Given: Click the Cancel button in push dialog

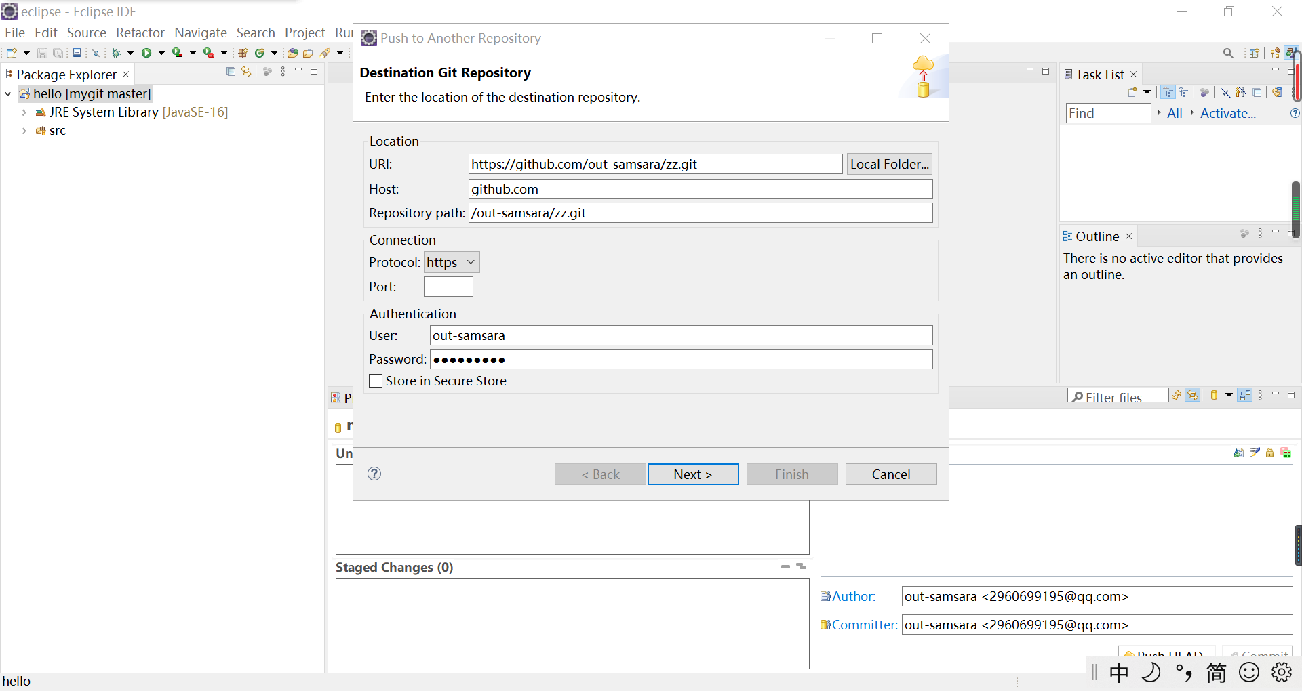Looking at the screenshot, I should point(891,474).
